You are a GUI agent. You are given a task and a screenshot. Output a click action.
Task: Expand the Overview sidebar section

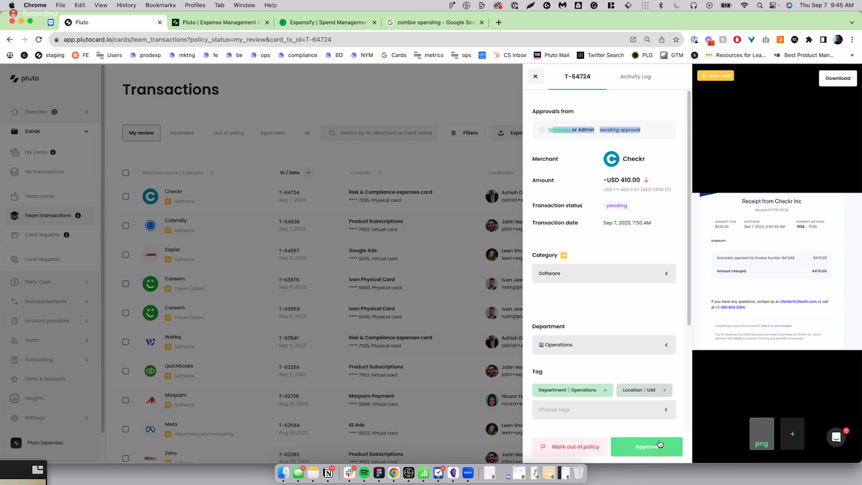(86, 112)
